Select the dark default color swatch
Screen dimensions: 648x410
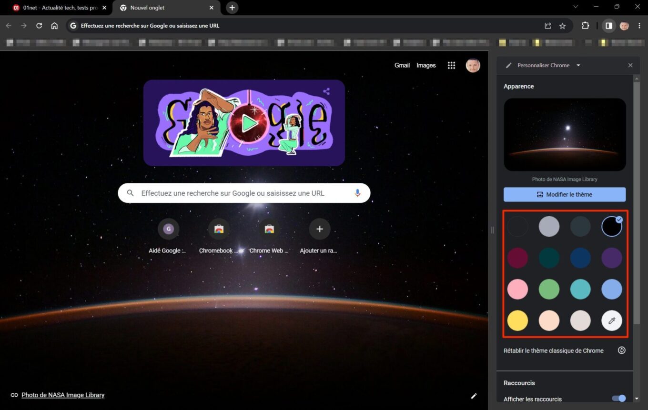click(517, 227)
